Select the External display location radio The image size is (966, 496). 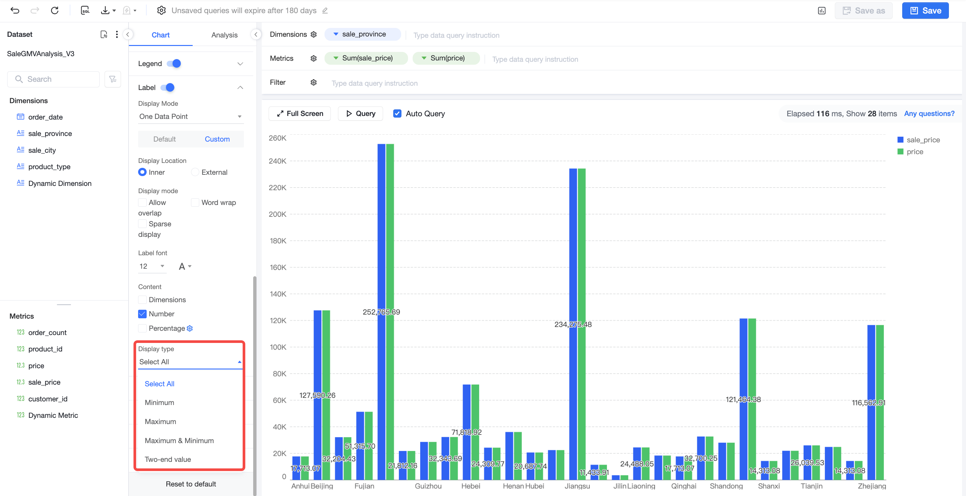click(195, 172)
